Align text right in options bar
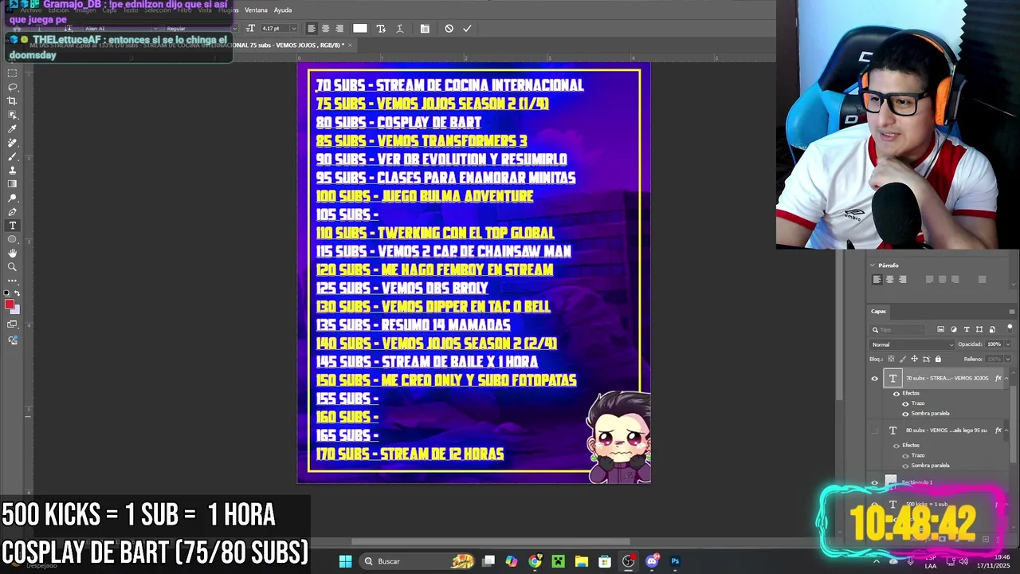Image resolution: width=1020 pixels, height=574 pixels. click(x=339, y=29)
